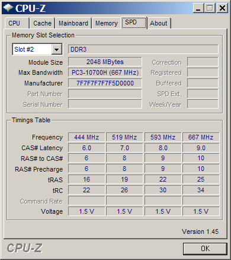Click the DDR3 memory type field
The image size is (231, 260).
[x=143, y=49]
